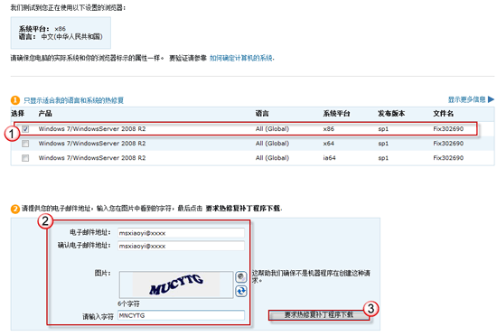Click the 文件名 column header
497x336 pixels.
[x=443, y=114]
